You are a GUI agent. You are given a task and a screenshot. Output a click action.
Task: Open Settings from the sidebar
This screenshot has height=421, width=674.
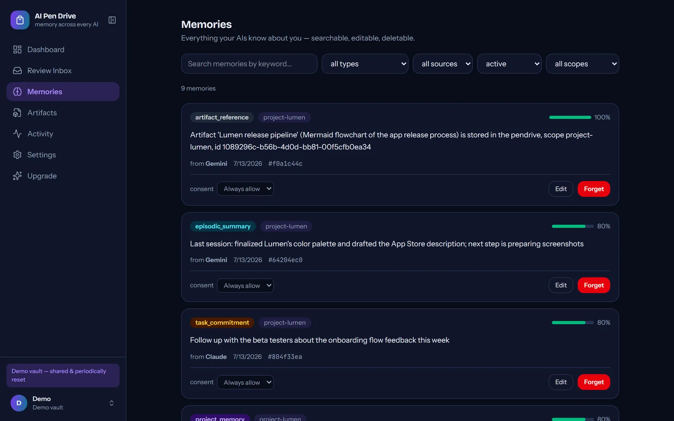[x=63, y=155]
